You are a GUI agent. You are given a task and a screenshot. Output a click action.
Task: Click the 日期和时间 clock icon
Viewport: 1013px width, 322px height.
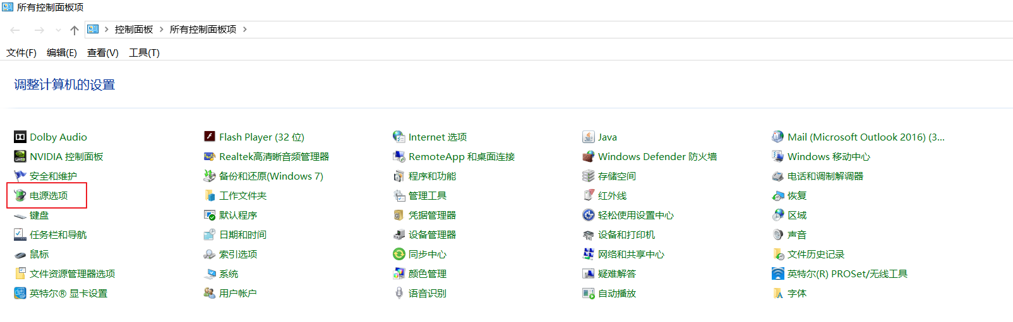coord(210,234)
